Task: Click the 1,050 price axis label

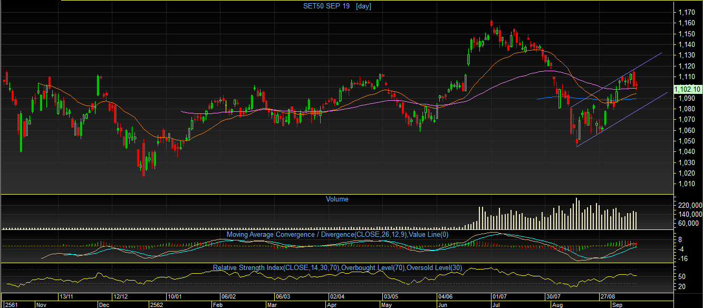Action: pyautogui.click(x=687, y=141)
